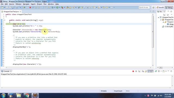Image resolution: width=174 pixels, height=98 pixels.
Task: Select the C:\Java\jdk process tree item
Action: [x=168, y=27]
